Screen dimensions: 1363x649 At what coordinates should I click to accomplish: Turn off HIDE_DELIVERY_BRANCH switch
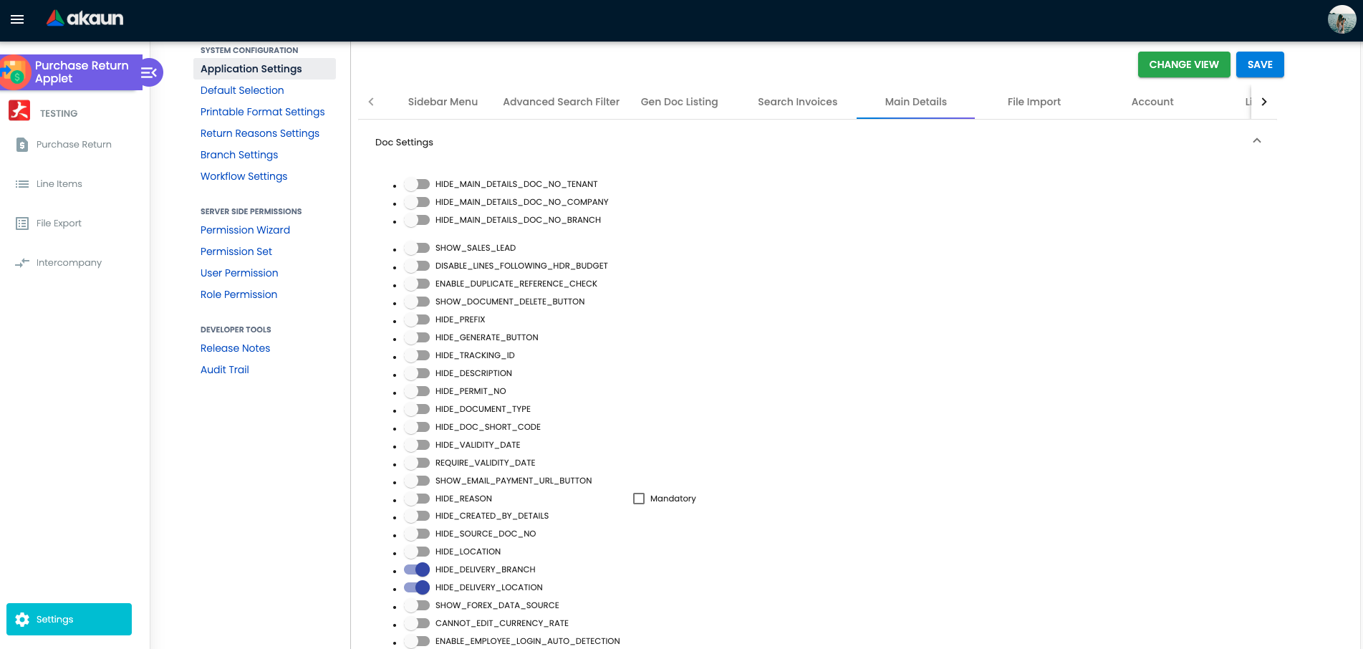[417, 569]
